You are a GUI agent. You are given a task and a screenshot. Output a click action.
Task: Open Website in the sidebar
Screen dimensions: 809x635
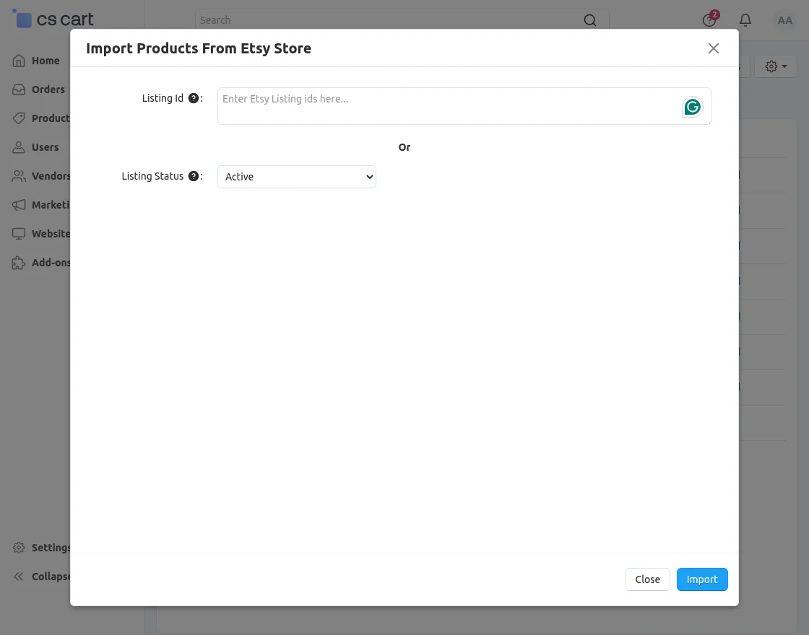(40, 234)
